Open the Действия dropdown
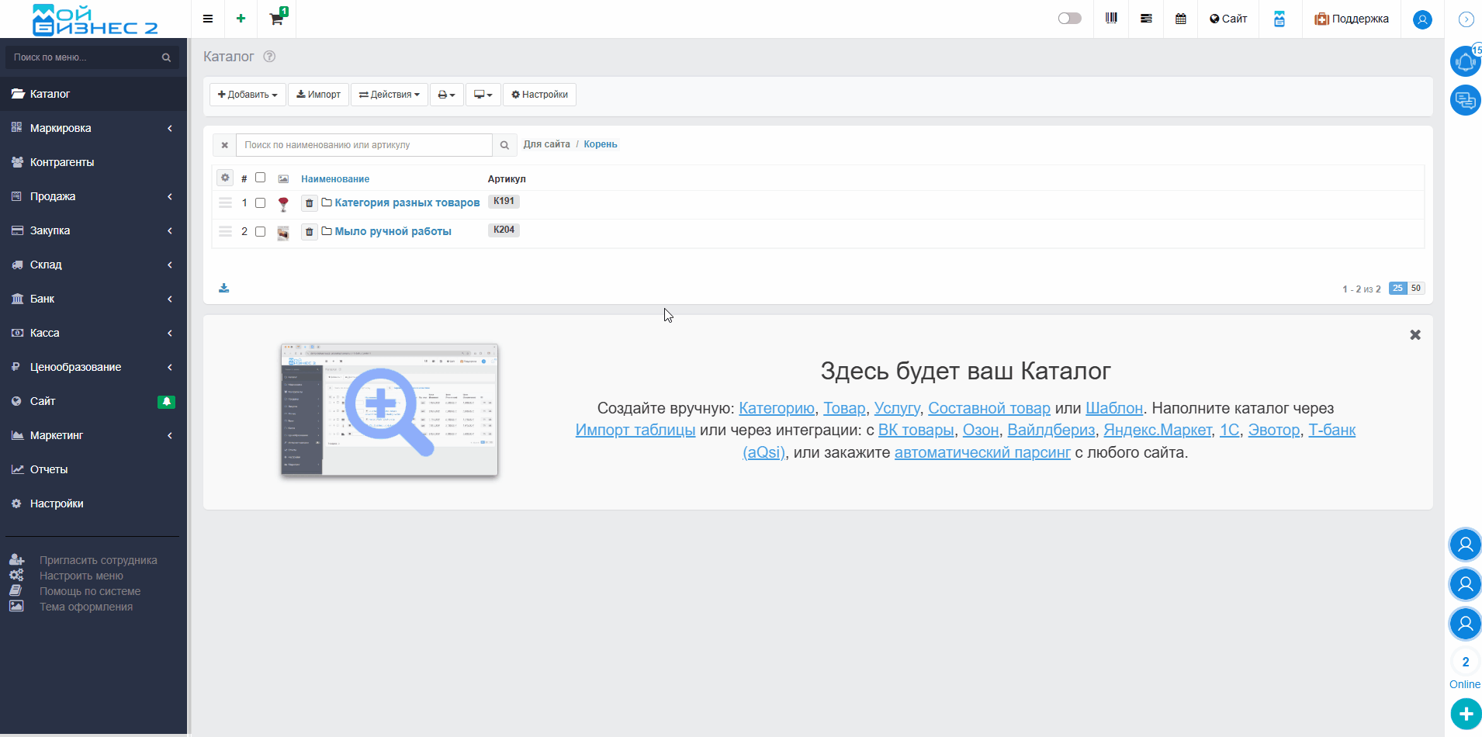The height and width of the screenshot is (737, 1482). pos(389,95)
